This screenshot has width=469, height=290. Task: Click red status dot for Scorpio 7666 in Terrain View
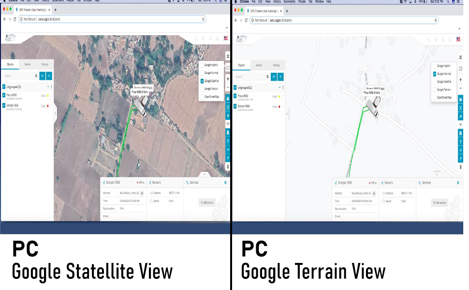[x=279, y=106]
